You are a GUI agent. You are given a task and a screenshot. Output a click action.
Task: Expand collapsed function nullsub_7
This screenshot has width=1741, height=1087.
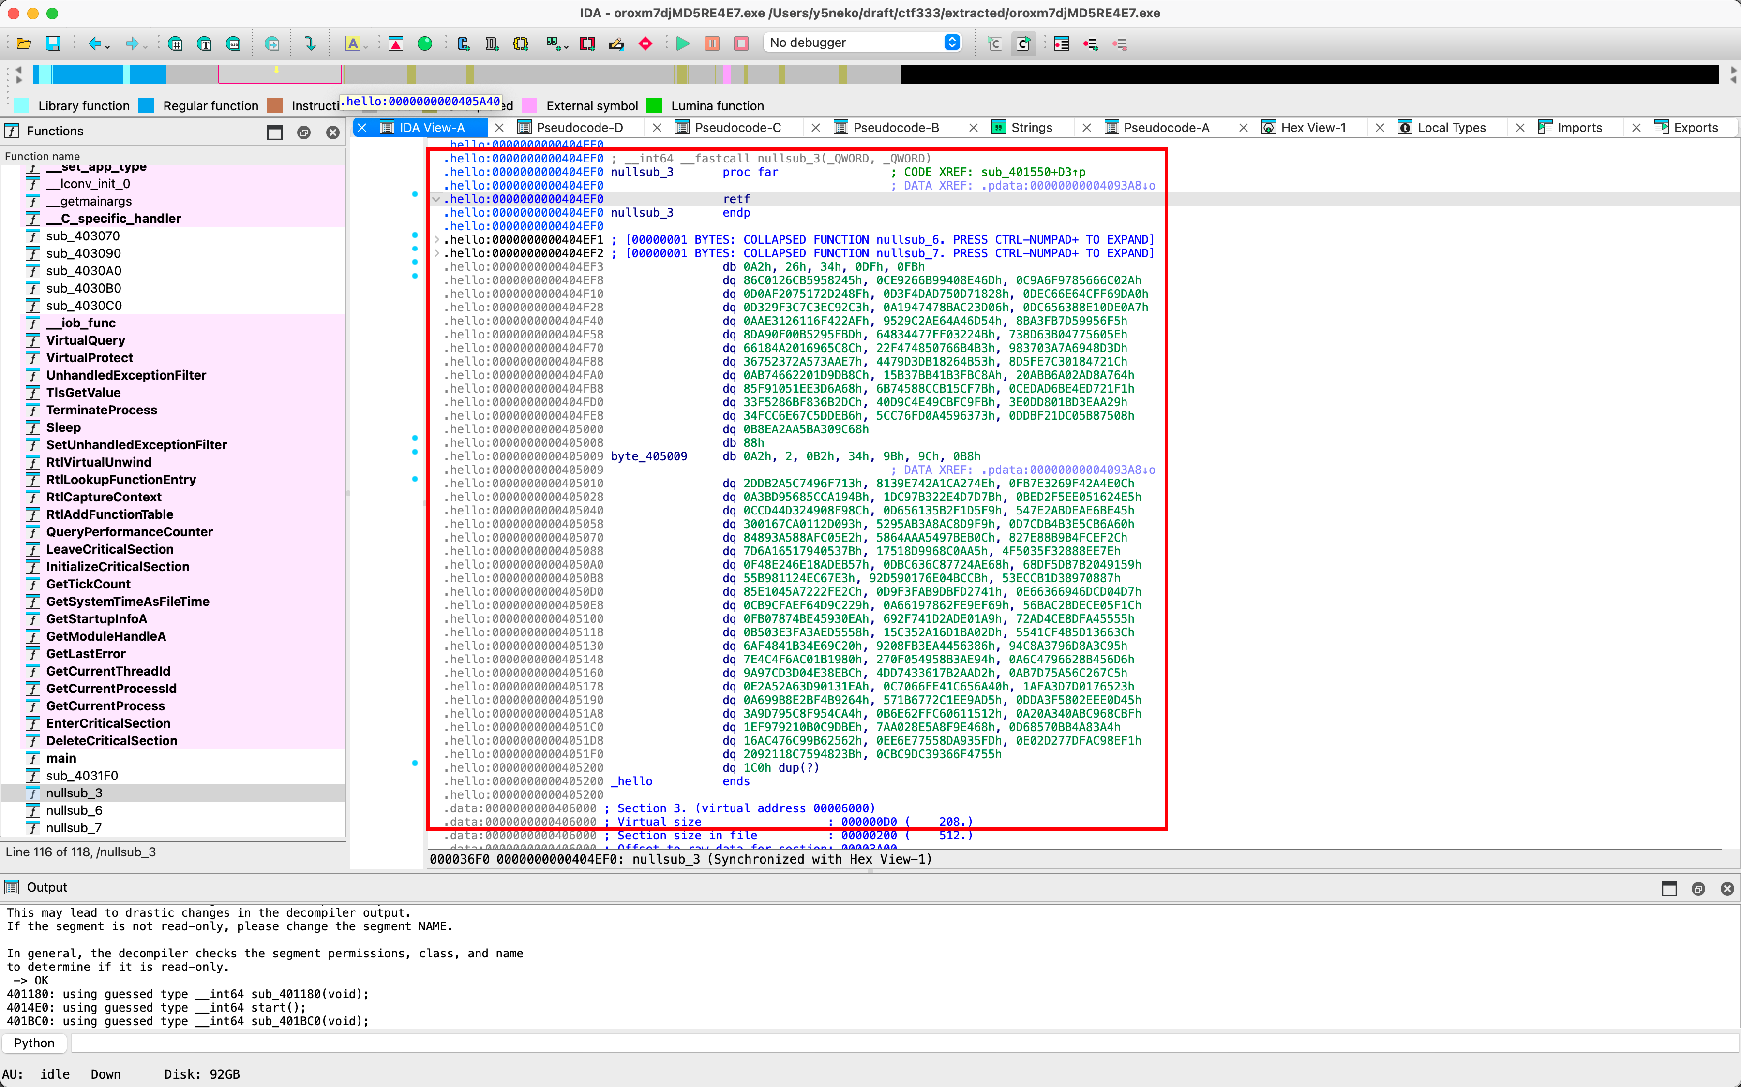[436, 253]
